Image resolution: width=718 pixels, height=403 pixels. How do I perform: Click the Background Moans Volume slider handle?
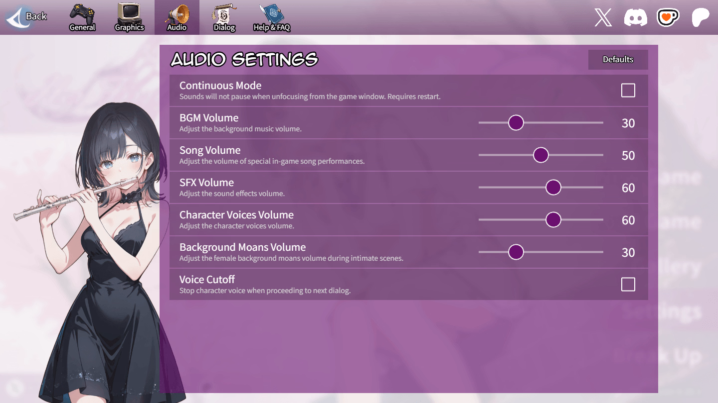[516, 252]
